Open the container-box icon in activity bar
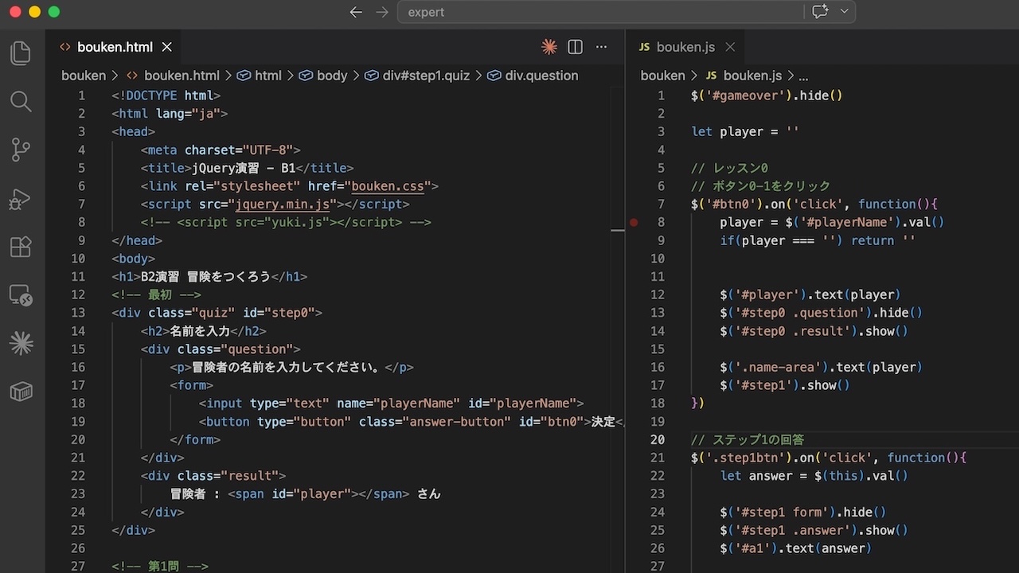Image resolution: width=1019 pixels, height=573 pixels. coord(21,392)
